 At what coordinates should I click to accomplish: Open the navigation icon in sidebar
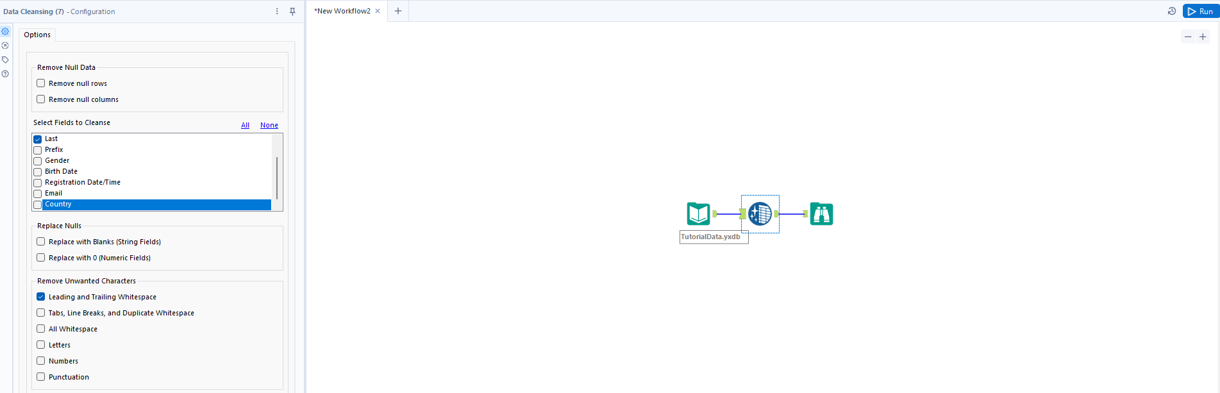point(5,46)
